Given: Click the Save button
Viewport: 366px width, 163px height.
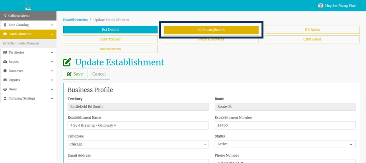Looking at the screenshot, I should click(75, 74).
